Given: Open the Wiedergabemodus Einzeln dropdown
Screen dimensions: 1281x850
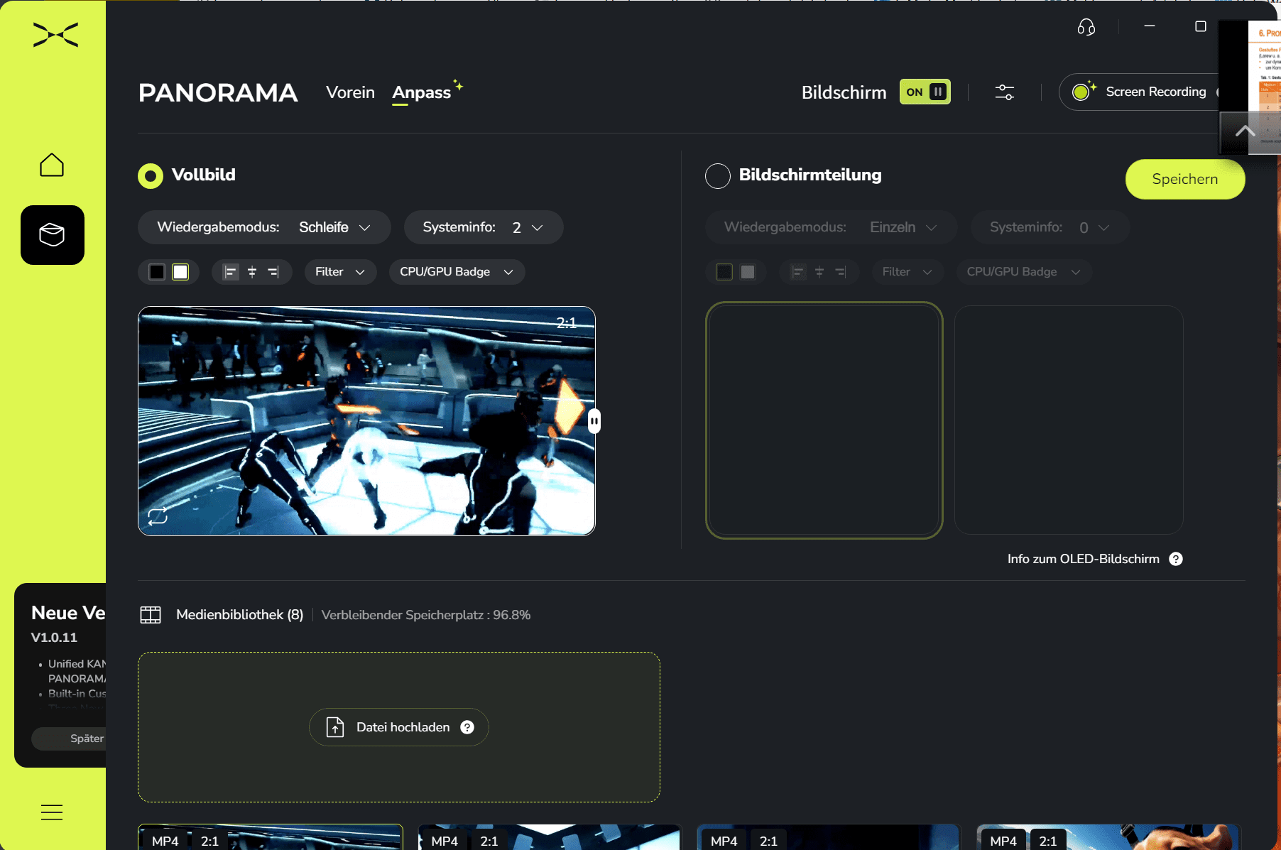Looking at the screenshot, I should [x=831, y=227].
